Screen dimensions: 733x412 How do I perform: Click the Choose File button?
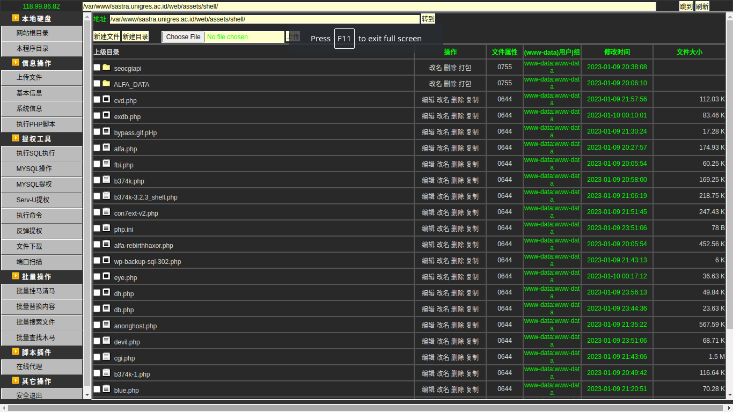pos(184,37)
